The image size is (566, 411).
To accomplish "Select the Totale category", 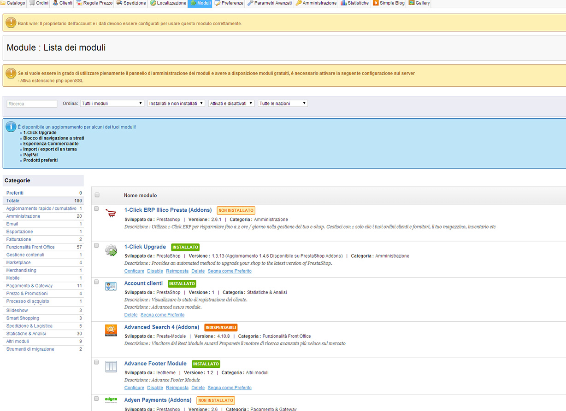I will [43, 201].
